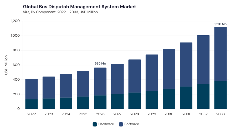
Task: Select the 2031 Hardware bar segment
Action: [x=186, y=98]
